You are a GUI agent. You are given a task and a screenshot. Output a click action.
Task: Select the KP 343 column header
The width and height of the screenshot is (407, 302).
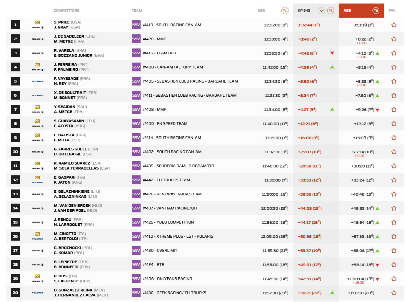tap(304, 11)
